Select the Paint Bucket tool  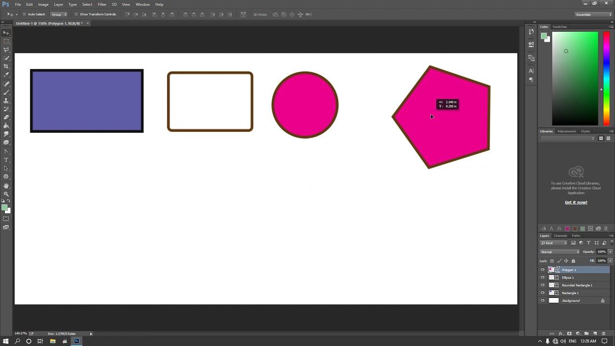click(x=6, y=126)
